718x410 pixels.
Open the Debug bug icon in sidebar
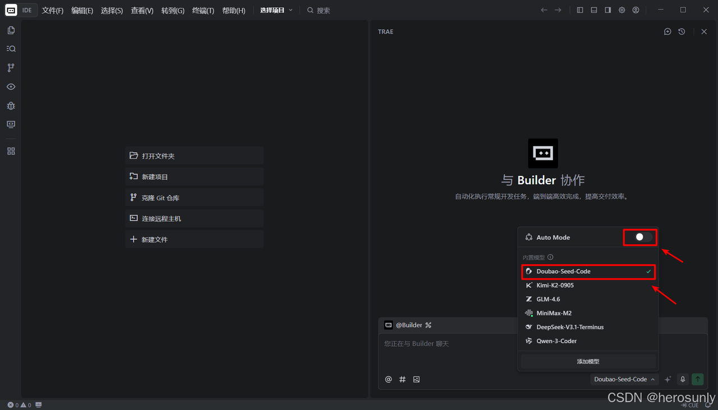click(11, 106)
